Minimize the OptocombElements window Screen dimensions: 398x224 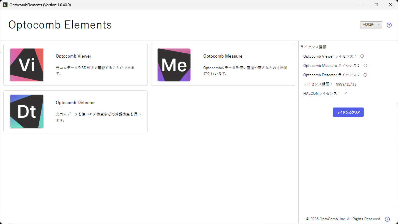362,5
